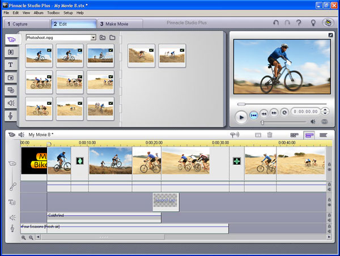Open the Sound Effects album section

11,103
